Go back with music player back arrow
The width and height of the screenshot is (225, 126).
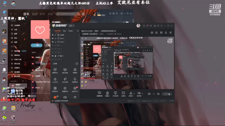[x=11, y=14]
